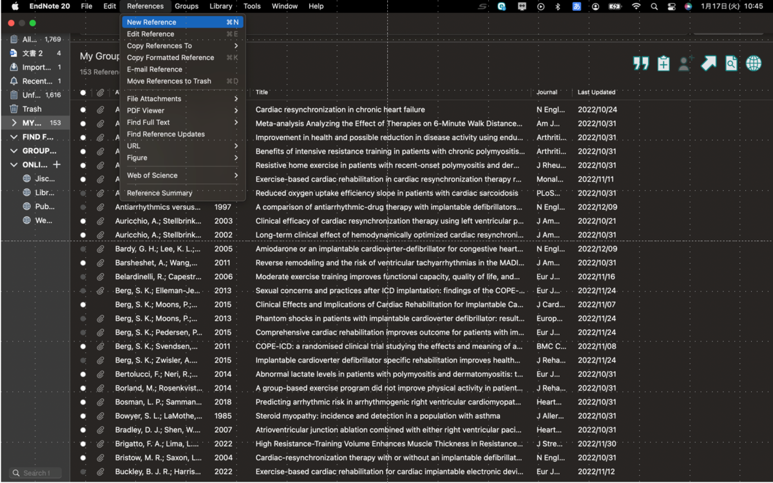Viewport: 773px width, 483px height.
Task: Click read status column header dot
Action: coord(83,93)
